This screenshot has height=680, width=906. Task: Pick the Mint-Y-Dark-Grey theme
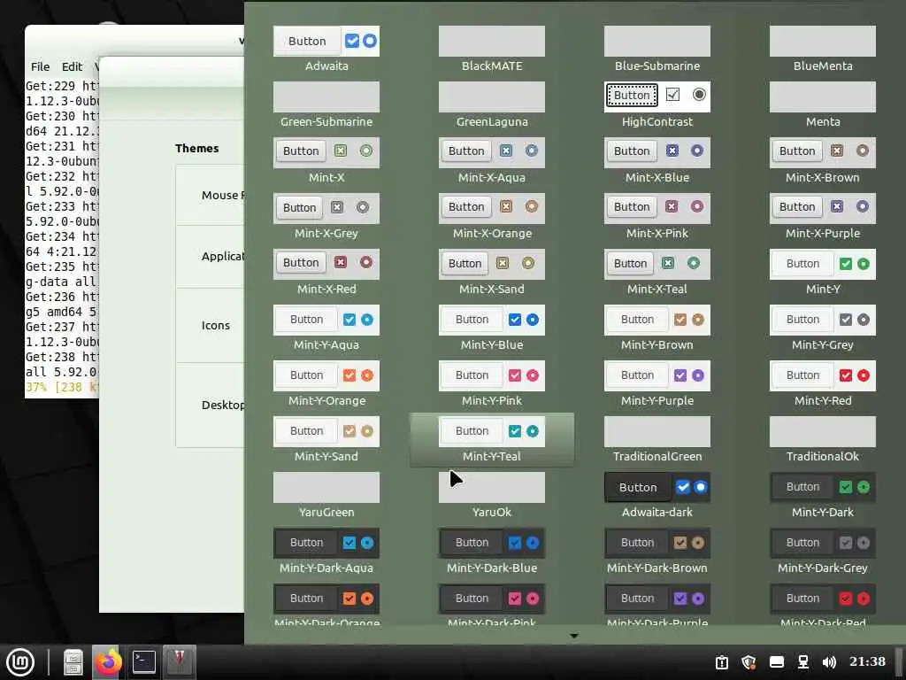(823, 551)
